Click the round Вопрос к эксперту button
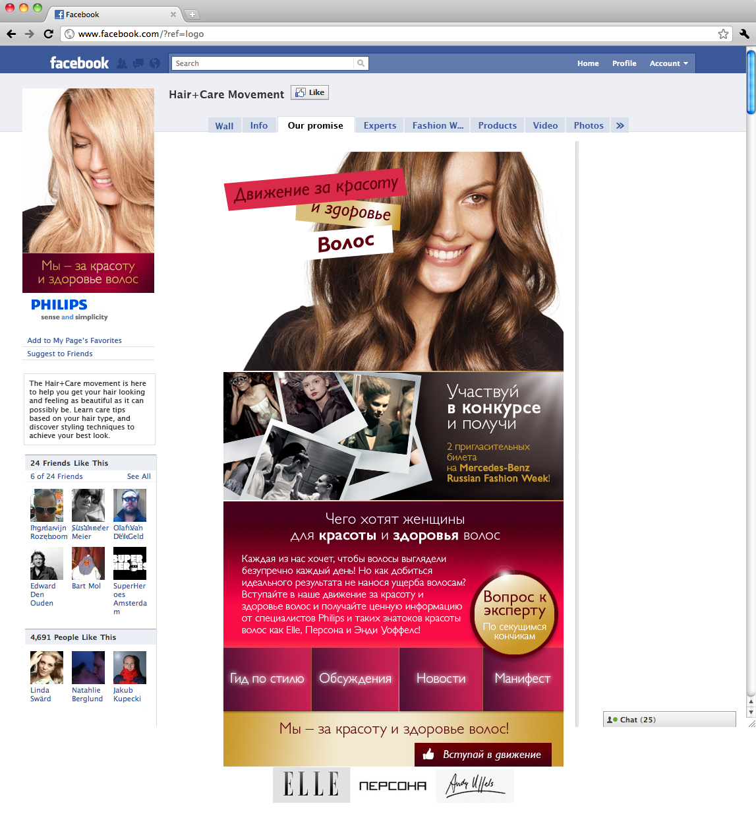The image size is (756, 822). point(515,614)
